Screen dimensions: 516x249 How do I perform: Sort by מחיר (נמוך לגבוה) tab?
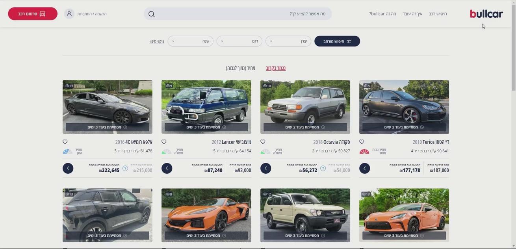pyautogui.click(x=241, y=68)
